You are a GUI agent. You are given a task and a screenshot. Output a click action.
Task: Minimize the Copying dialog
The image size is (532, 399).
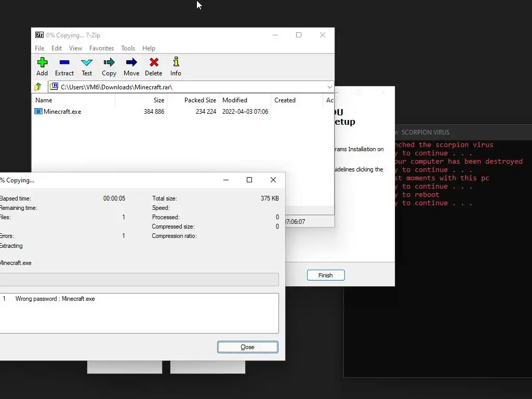(x=226, y=180)
